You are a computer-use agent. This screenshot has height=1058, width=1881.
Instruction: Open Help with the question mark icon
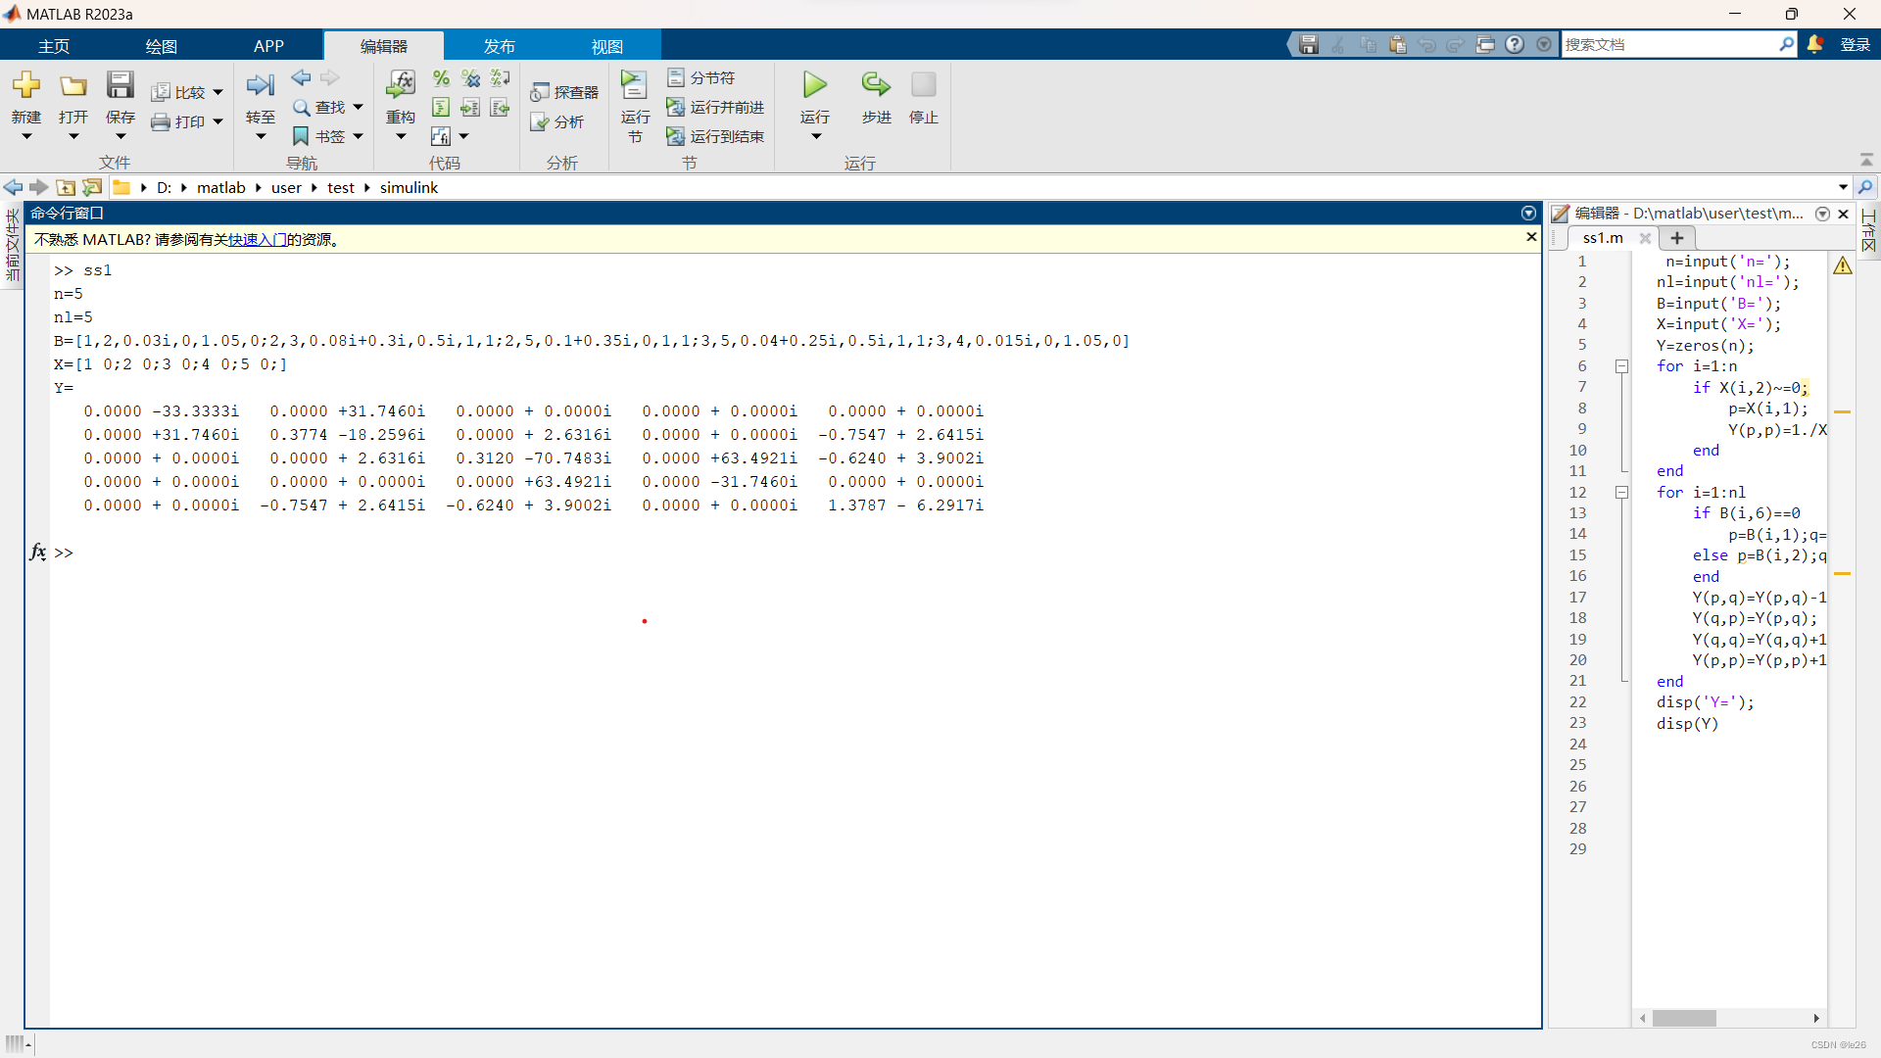tap(1515, 44)
